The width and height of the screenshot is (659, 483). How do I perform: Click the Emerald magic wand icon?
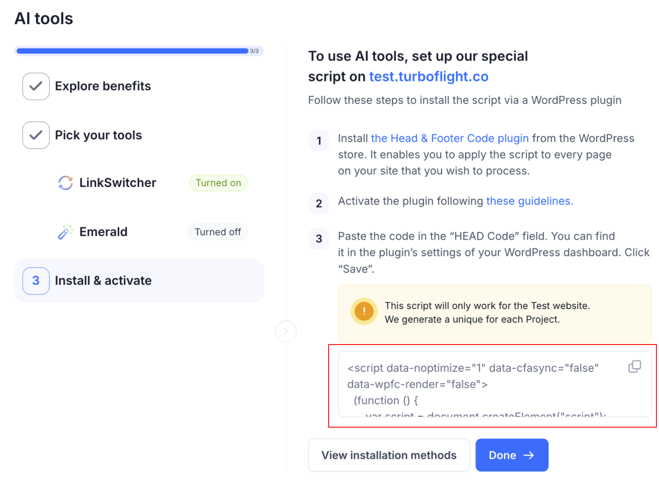[65, 232]
